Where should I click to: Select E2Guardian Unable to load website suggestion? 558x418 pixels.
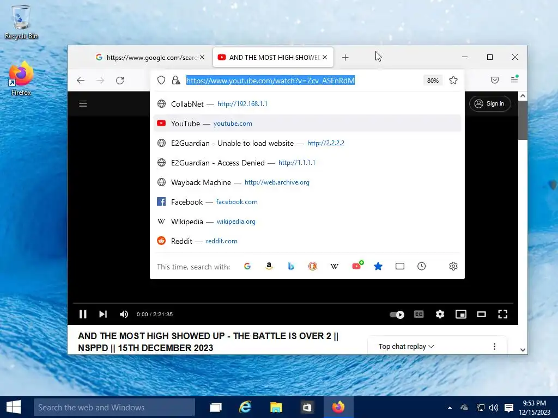pos(307,143)
